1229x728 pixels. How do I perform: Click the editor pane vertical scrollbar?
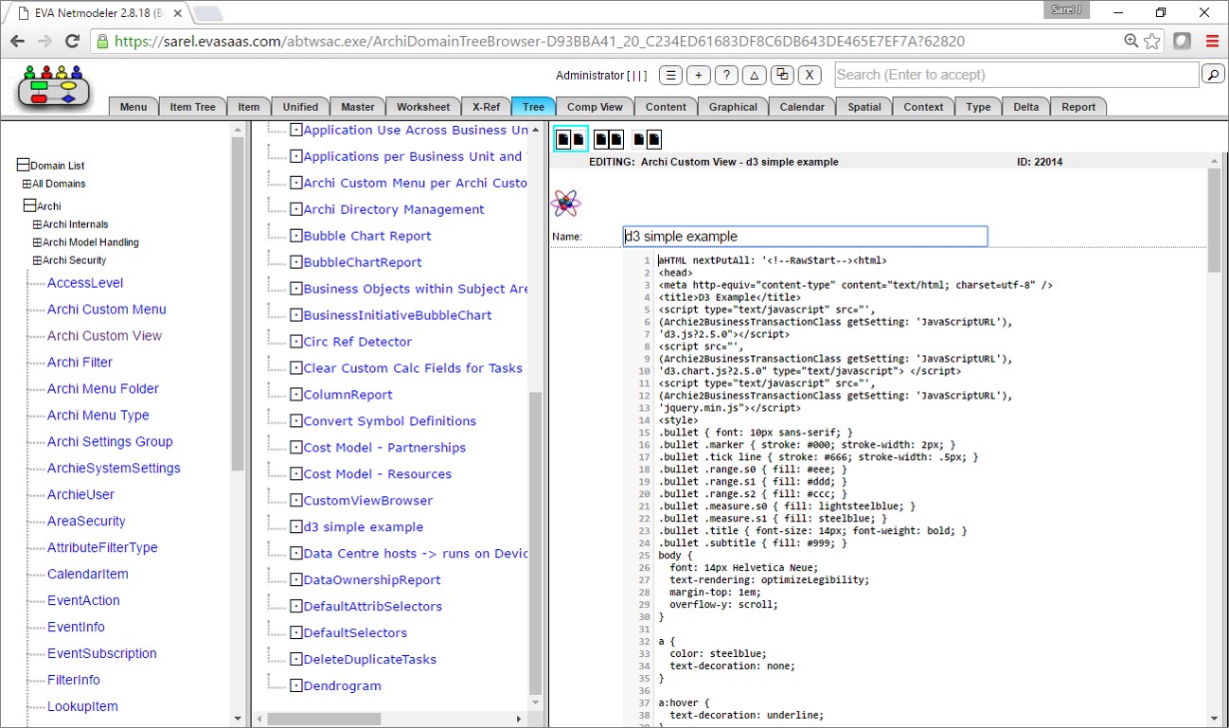pyautogui.click(x=1214, y=221)
